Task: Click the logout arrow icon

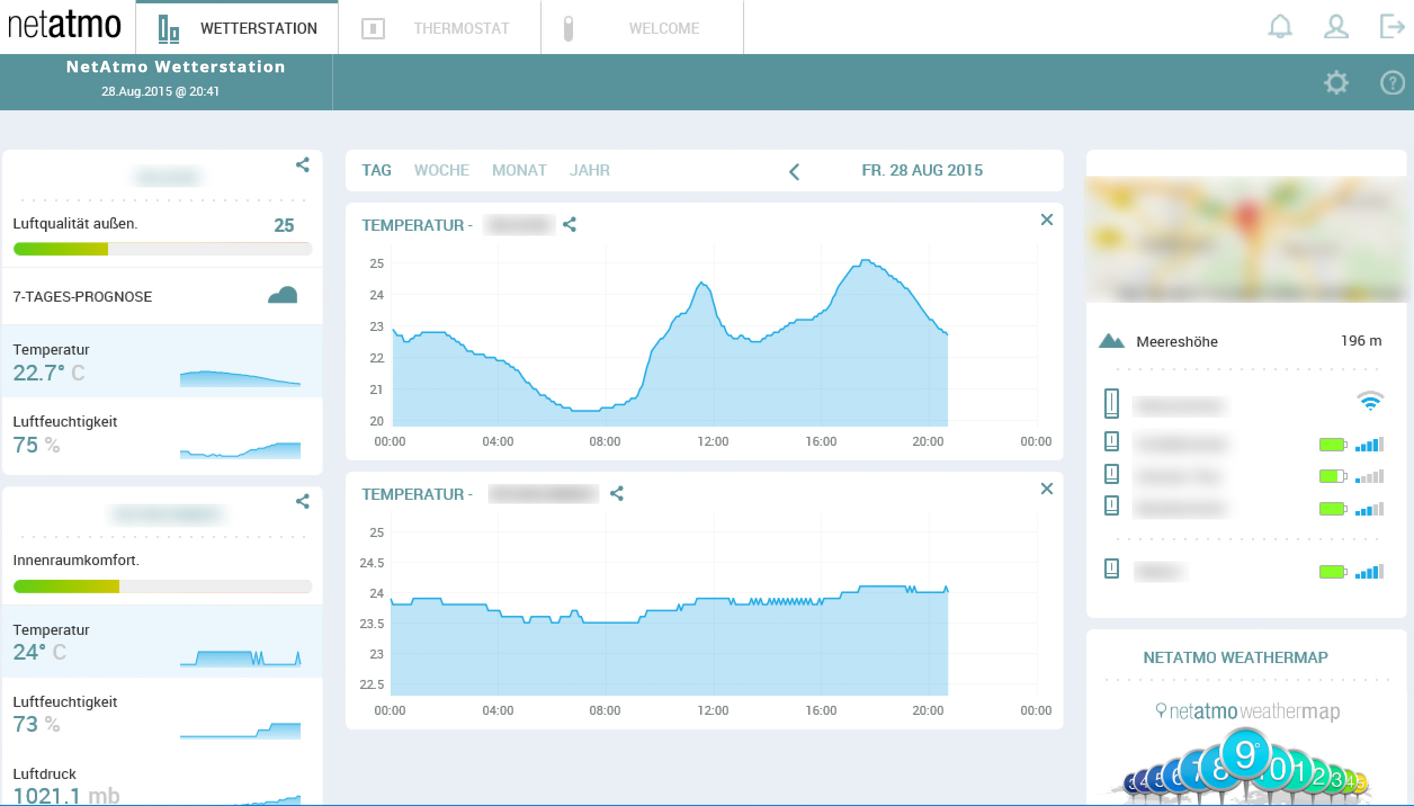Action: [x=1391, y=26]
